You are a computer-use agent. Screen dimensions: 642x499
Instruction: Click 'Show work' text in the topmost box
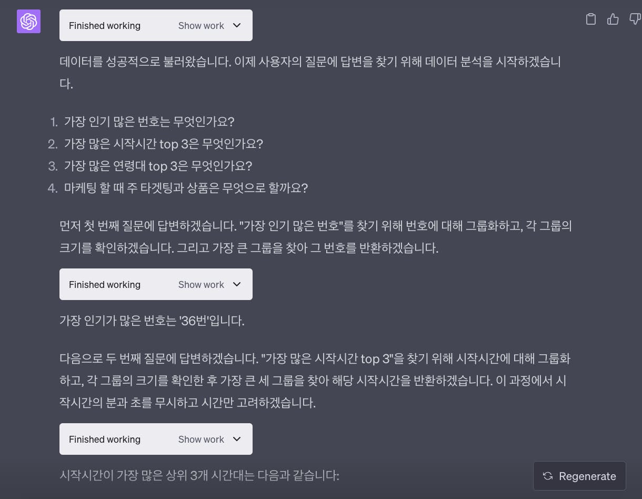[x=201, y=26]
